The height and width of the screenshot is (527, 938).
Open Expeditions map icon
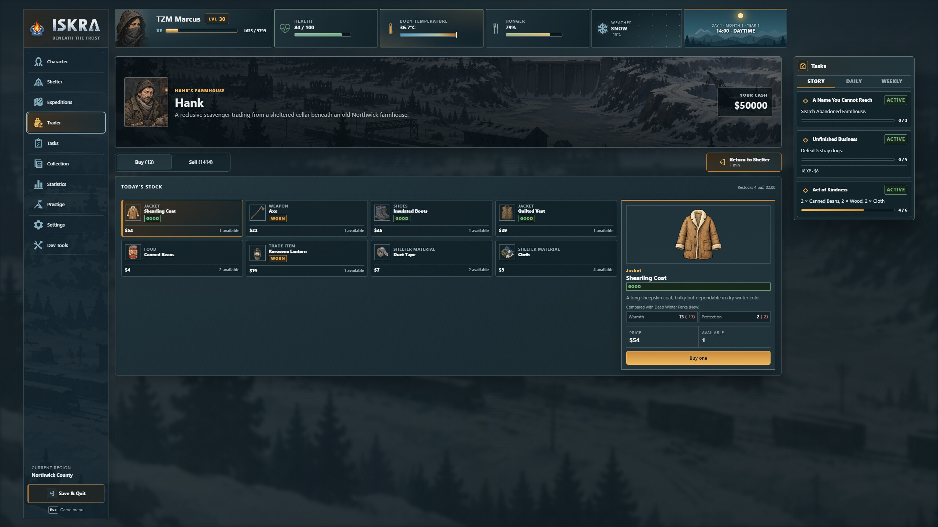point(38,102)
